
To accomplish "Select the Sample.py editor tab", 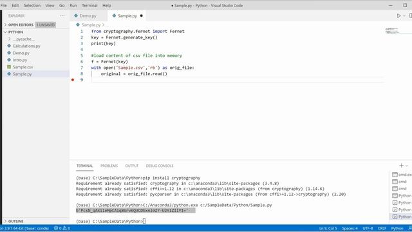I will point(127,15).
